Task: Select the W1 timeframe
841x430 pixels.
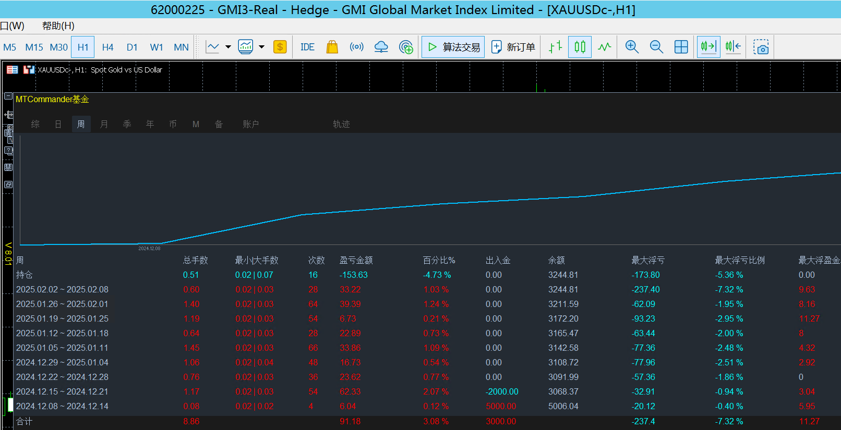Action: pyautogui.click(x=157, y=47)
